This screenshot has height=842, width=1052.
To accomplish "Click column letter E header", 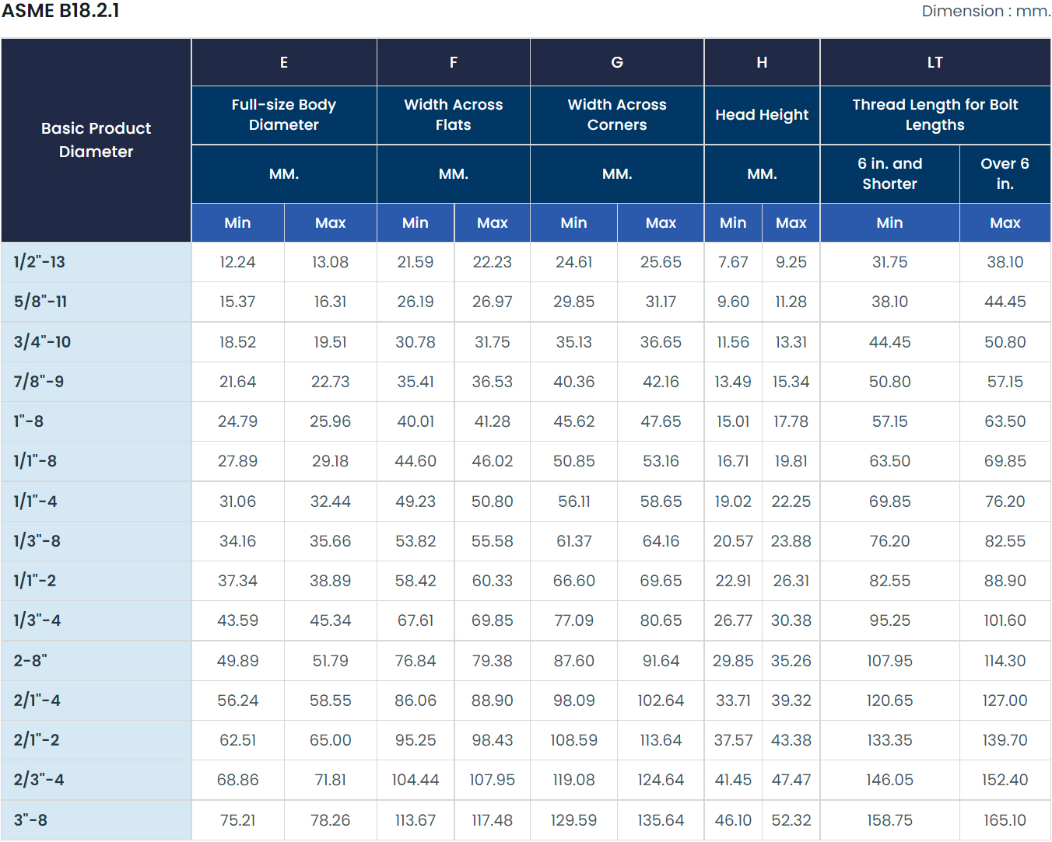I will [284, 62].
